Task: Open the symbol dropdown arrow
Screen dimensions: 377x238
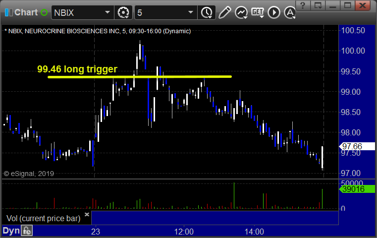Action: pos(108,12)
